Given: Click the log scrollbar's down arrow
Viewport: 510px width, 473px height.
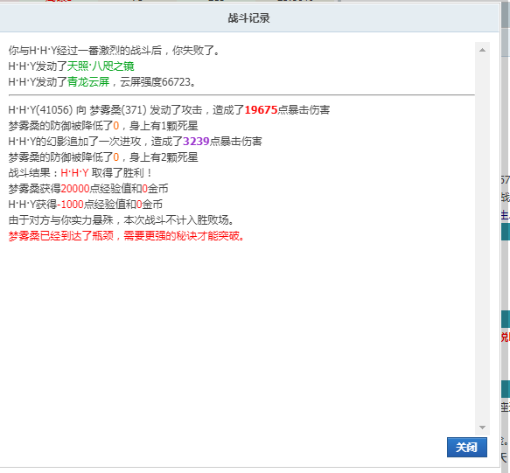Looking at the screenshot, I should (x=482, y=428).
